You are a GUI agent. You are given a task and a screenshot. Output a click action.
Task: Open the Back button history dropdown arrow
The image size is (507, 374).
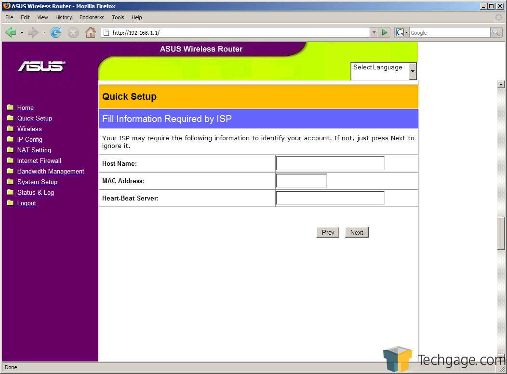[22, 33]
